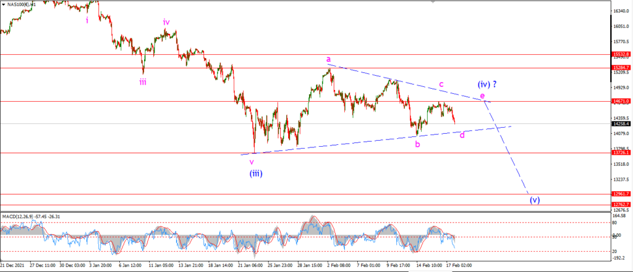Click the red 15284.7 price level tag
Viewport: 633px width, 272px height.
point(621,68)
